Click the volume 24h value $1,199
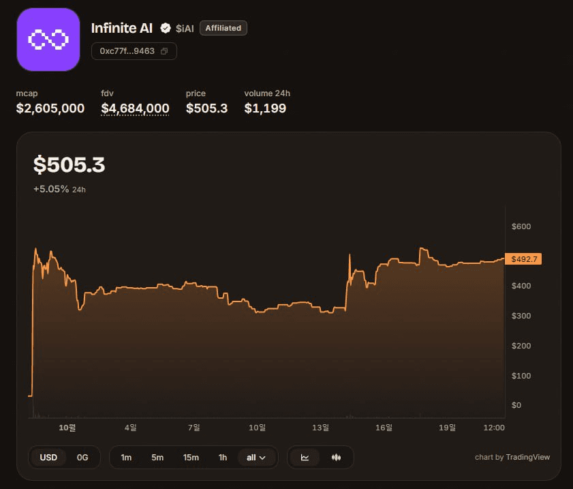The height and width of the screenshot is (489, 573). tap(265, 108)
